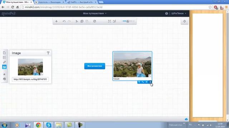Image resolution: width=229 pixels, height=128 pixels.
Task: Delete the node with the X node-bar icon
Action: point(150,82)
